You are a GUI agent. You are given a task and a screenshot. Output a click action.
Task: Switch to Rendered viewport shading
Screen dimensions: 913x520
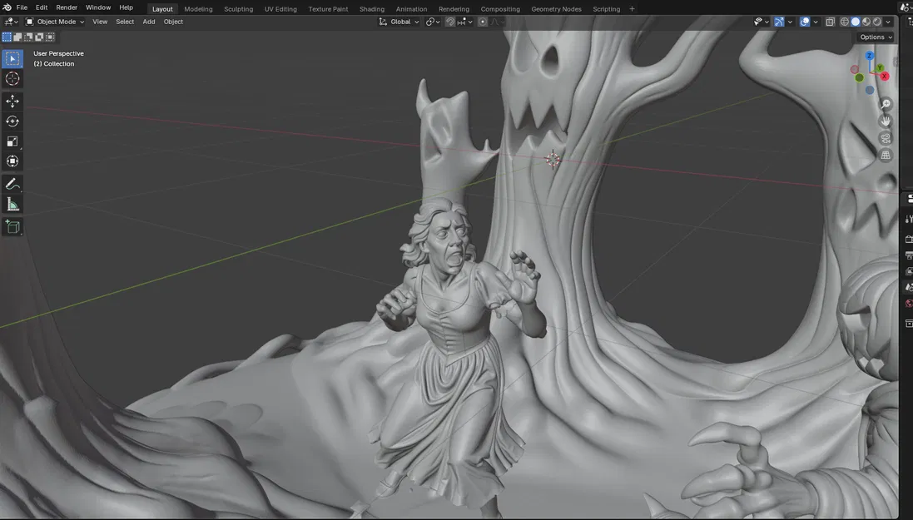point(876,22)
